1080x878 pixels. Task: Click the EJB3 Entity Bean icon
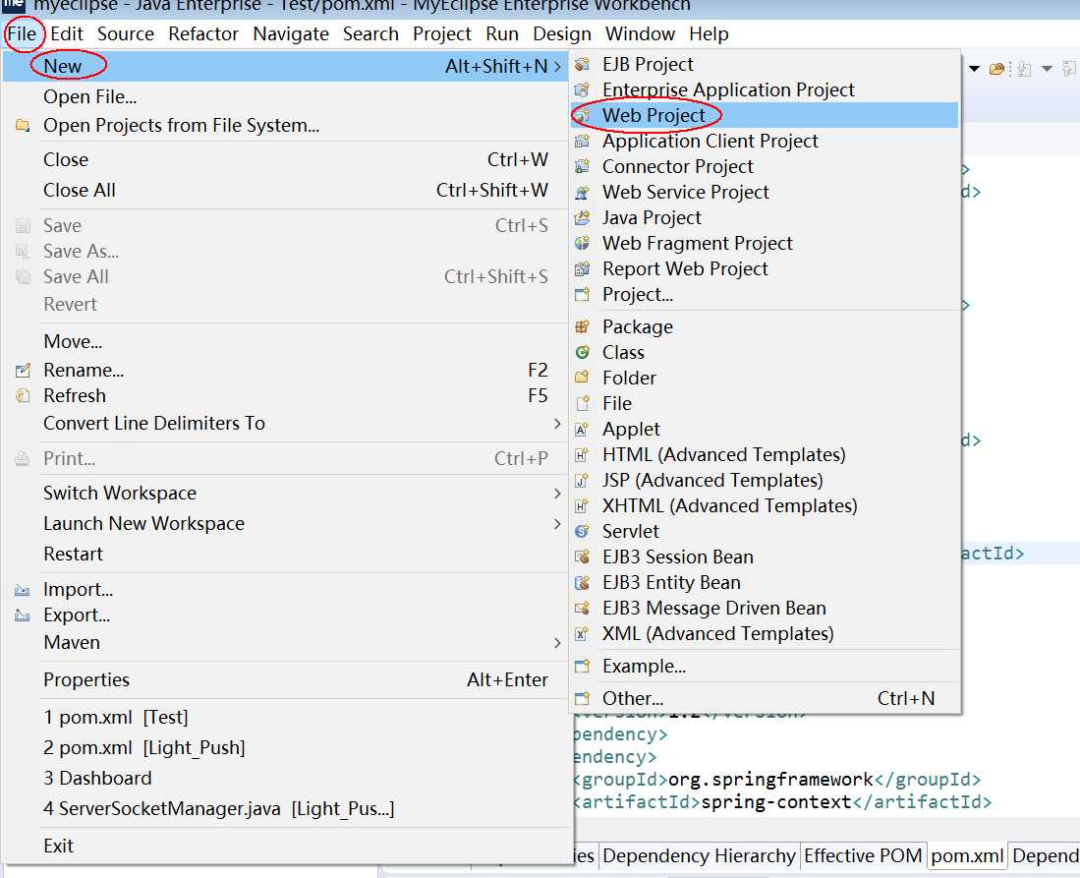point(582,582)
